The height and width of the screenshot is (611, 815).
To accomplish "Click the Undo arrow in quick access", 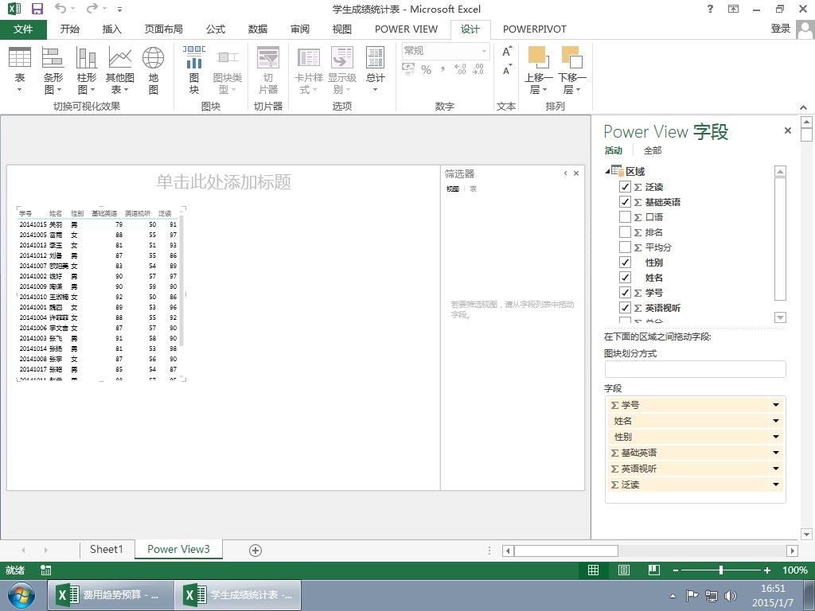I will pos(60,9).
